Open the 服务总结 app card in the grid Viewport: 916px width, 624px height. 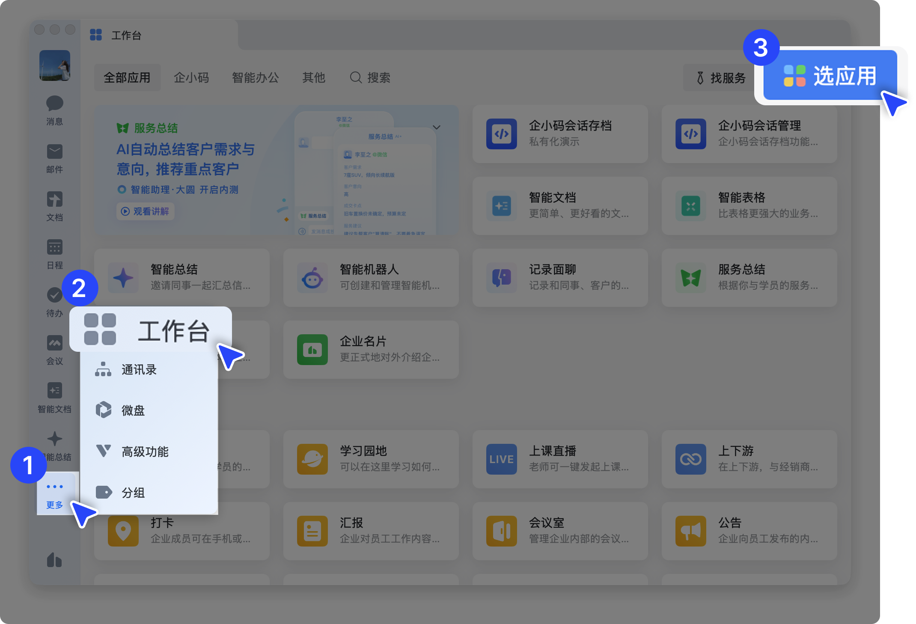(x=749, y=278)
